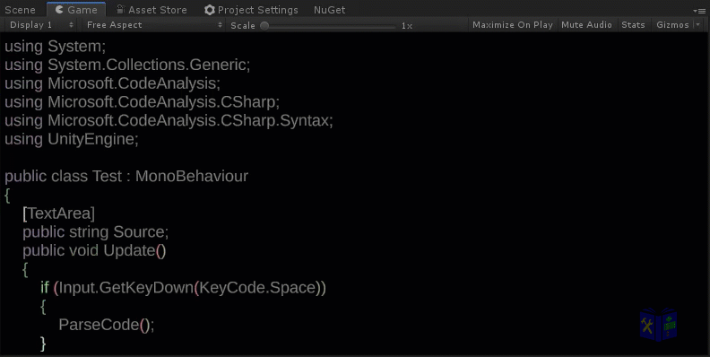
Task: Open the Free Aspect ratio dropdown
Action: [x=154, y=25]
